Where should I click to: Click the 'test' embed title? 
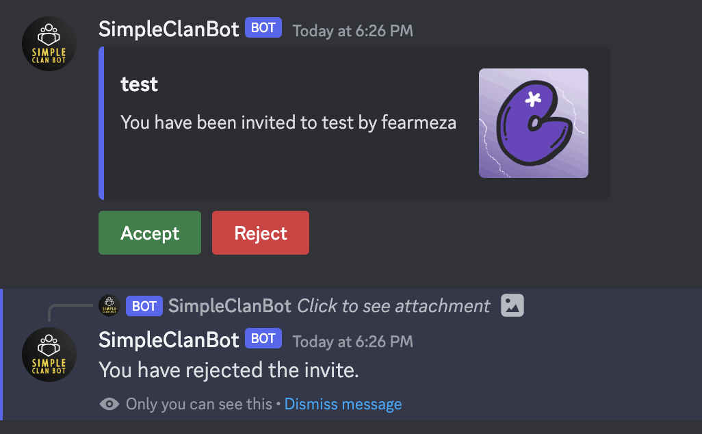[139, 84]
